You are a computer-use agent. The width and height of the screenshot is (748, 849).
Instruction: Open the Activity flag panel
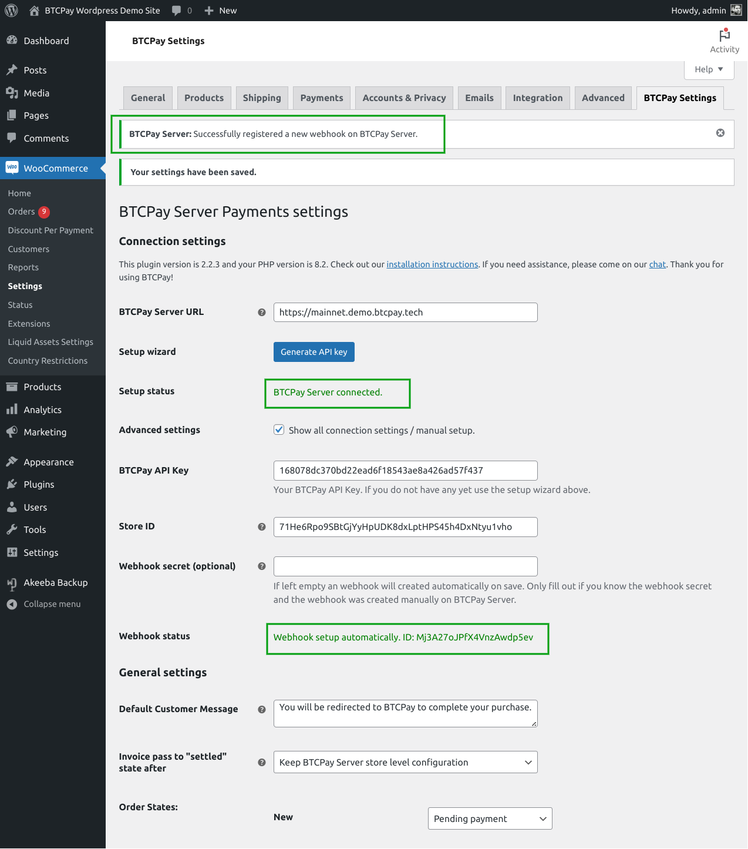(x=725, y=41)
